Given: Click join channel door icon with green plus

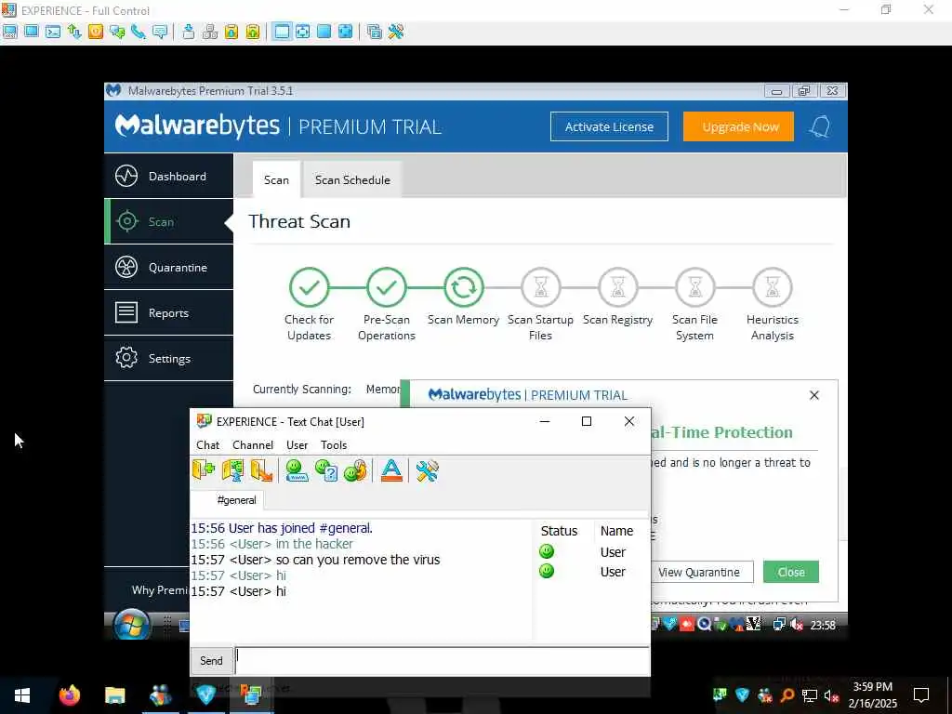Looking at the screenshot, I should coord(204,470).
